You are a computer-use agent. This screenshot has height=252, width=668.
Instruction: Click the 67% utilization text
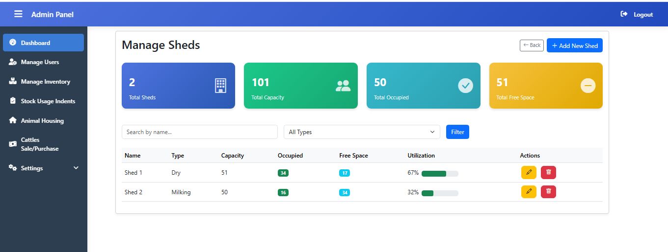click(413, 173)
